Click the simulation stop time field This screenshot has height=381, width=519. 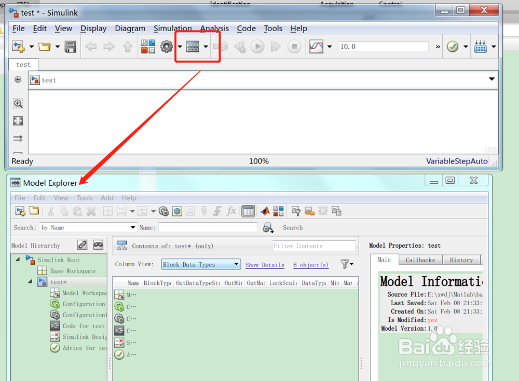[384, 47]
